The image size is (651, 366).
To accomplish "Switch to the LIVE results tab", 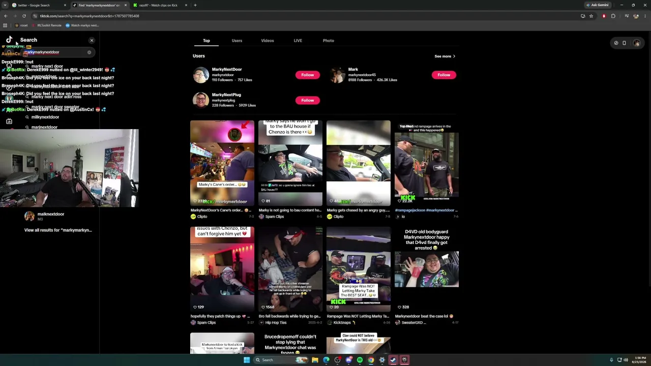I will [298, 41].
